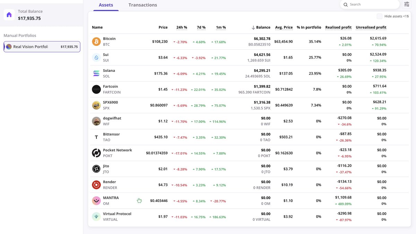Click the Jito logo icon
416x234 pixels.
(x=96, y=169)
